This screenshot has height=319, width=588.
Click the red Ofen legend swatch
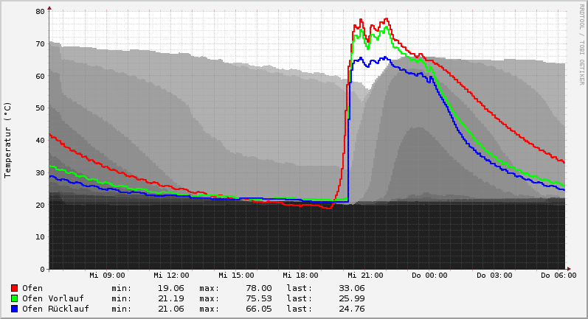tap(14, 288)
